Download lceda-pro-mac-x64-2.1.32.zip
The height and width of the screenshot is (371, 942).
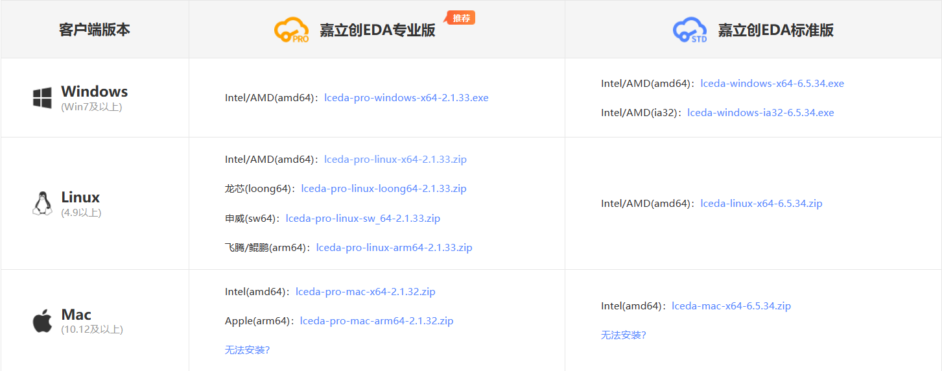coord(365,292)
